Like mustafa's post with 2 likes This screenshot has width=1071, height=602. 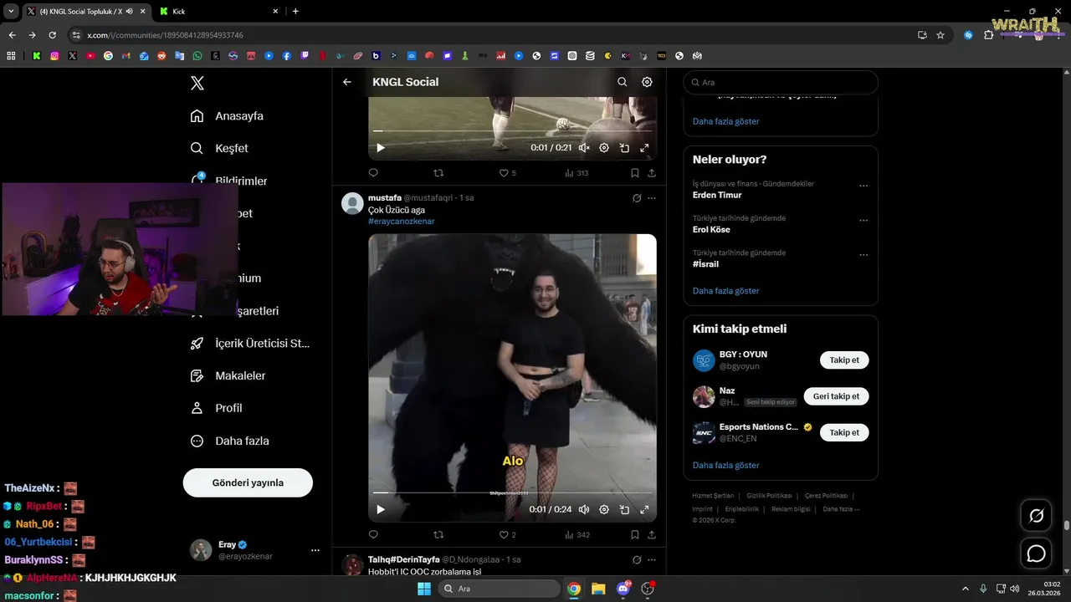pyautogui.click(x=508, y=534)
